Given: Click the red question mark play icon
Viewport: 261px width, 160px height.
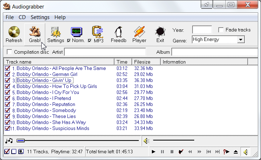Looking at the screenshot, I should pos(226,152).
